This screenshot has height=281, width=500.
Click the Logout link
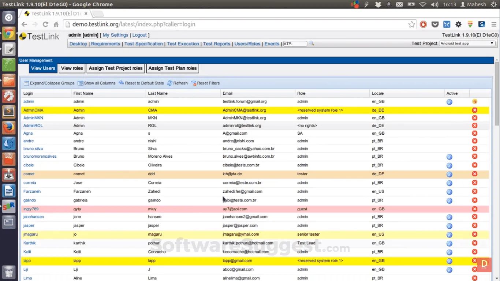(139, 35)
